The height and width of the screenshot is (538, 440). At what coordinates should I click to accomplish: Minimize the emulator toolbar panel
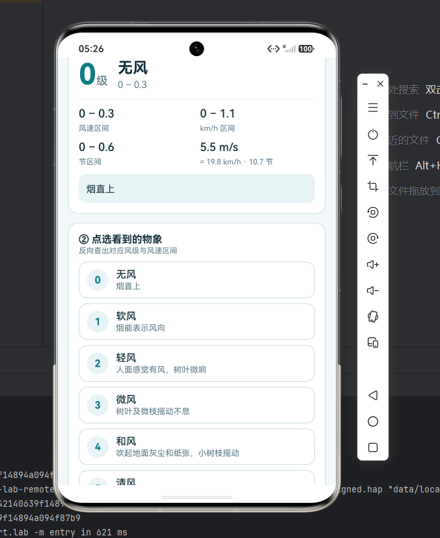(x=365, y=84)
